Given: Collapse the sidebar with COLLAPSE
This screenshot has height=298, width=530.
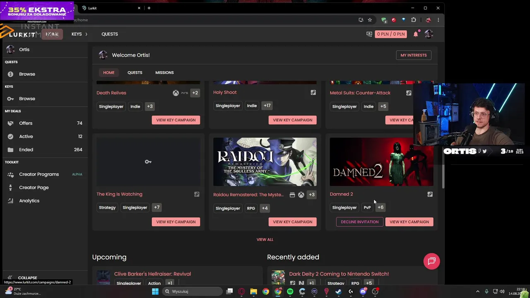Looking at the screenshot, I should [23, 278].
